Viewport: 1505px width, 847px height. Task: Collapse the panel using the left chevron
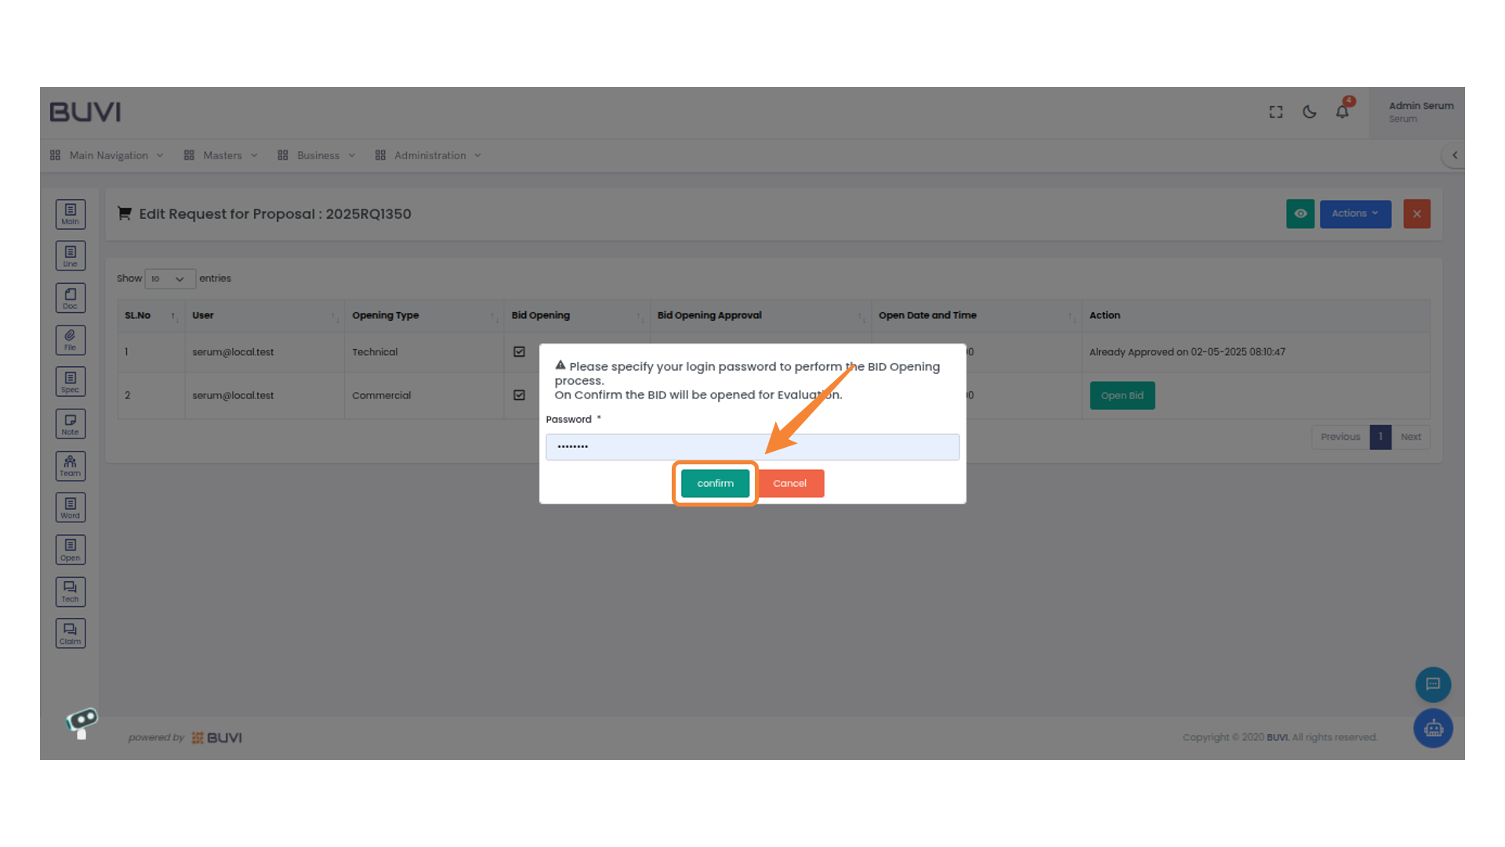1455,155
